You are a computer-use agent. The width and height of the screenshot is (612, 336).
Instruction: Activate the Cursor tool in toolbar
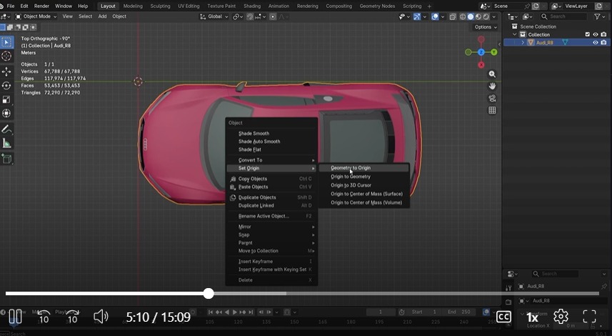[x=6, y=56]
